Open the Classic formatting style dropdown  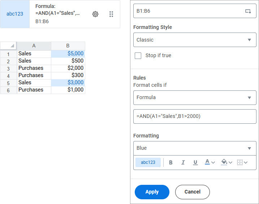coord(195,40)
